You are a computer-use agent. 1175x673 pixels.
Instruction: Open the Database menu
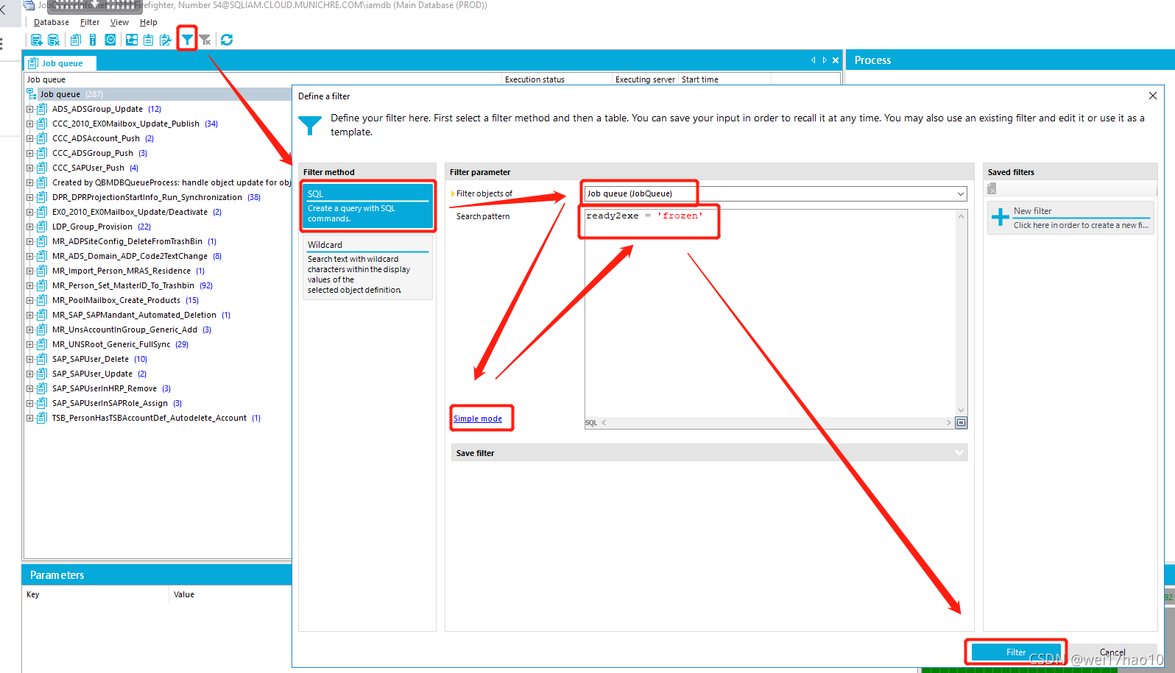pos(52,22)
